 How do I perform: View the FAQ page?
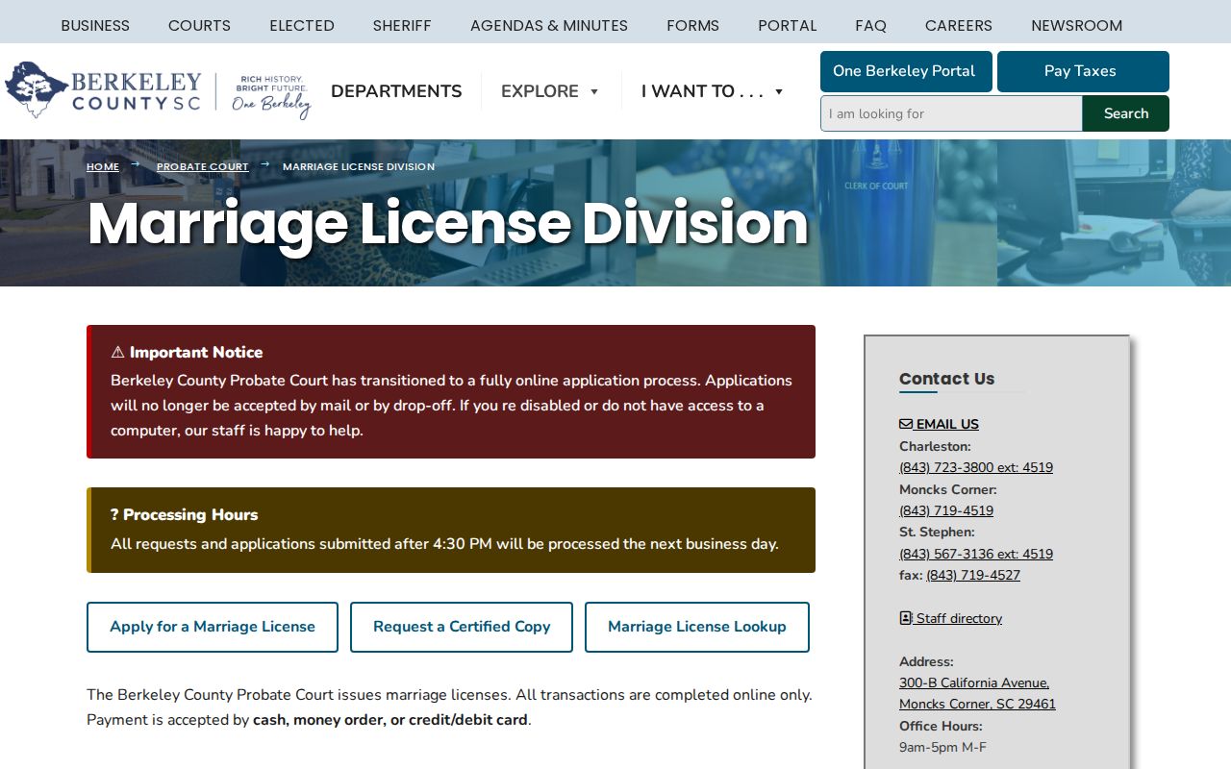[x=870, y=26]
